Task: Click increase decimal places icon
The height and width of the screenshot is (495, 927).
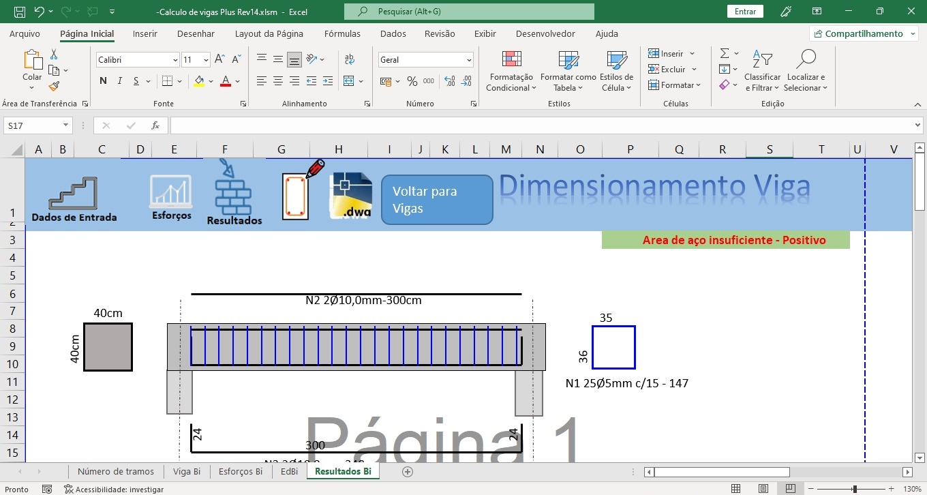Action: click(x=450, y=81)
